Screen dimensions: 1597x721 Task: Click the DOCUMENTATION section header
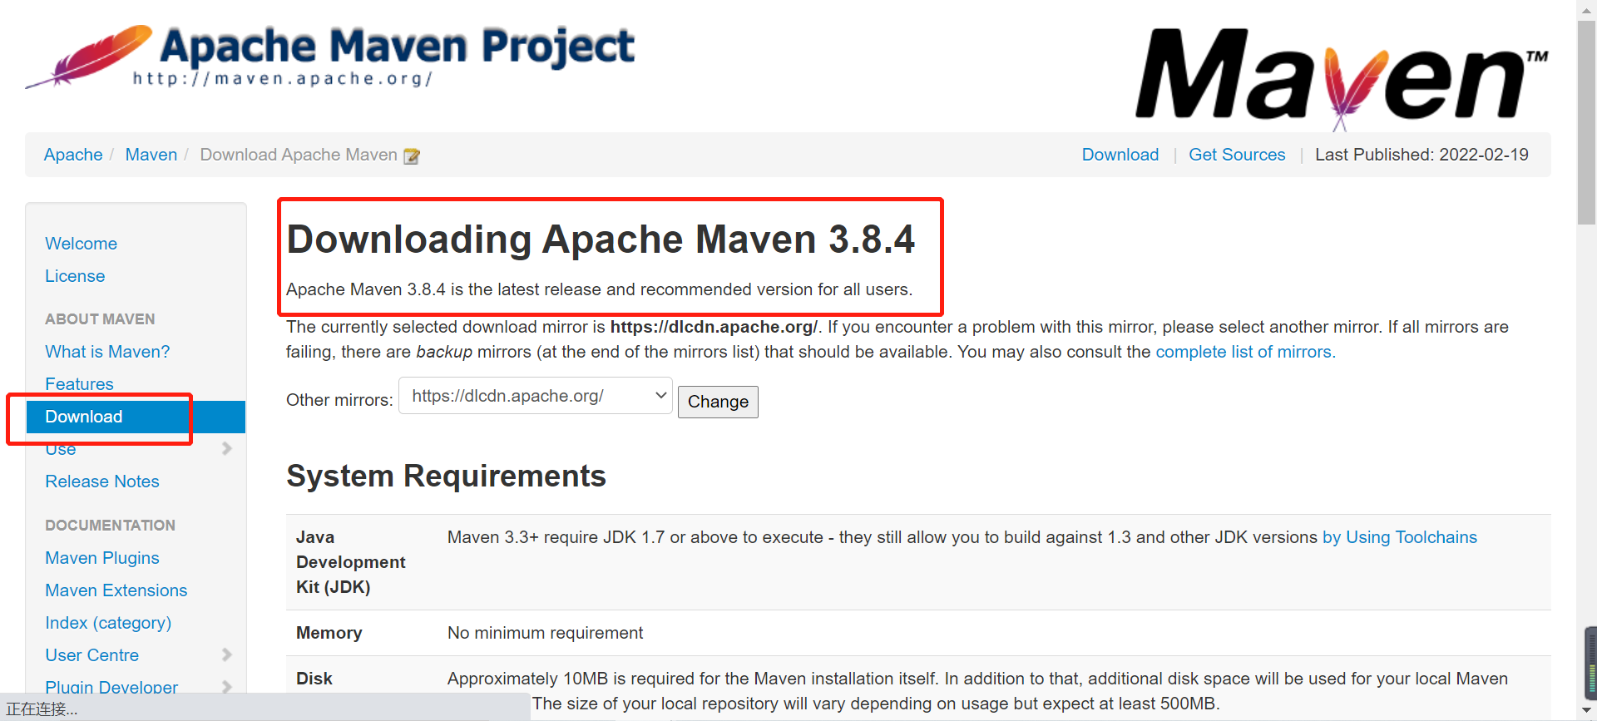pyautogui.click(x=110, y=526)
